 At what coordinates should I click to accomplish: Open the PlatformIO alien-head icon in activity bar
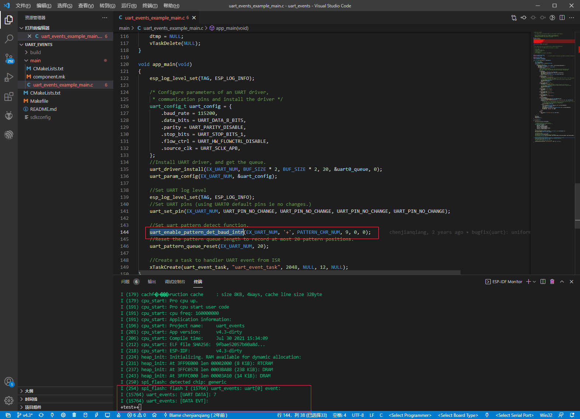[9, 116]
